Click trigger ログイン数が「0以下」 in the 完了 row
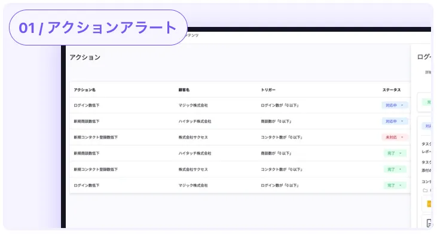This screenshot has width=437, height=234. click(x=280, y=186)
